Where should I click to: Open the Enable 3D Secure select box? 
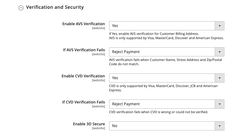click(166, 126)
